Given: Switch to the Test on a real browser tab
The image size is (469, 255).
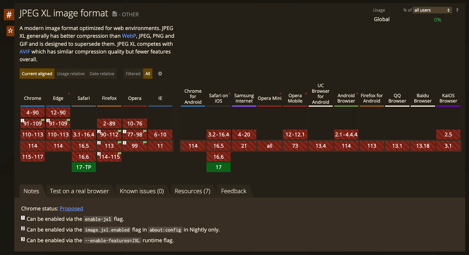Looking at the screenshot, I should click(79, 191).
